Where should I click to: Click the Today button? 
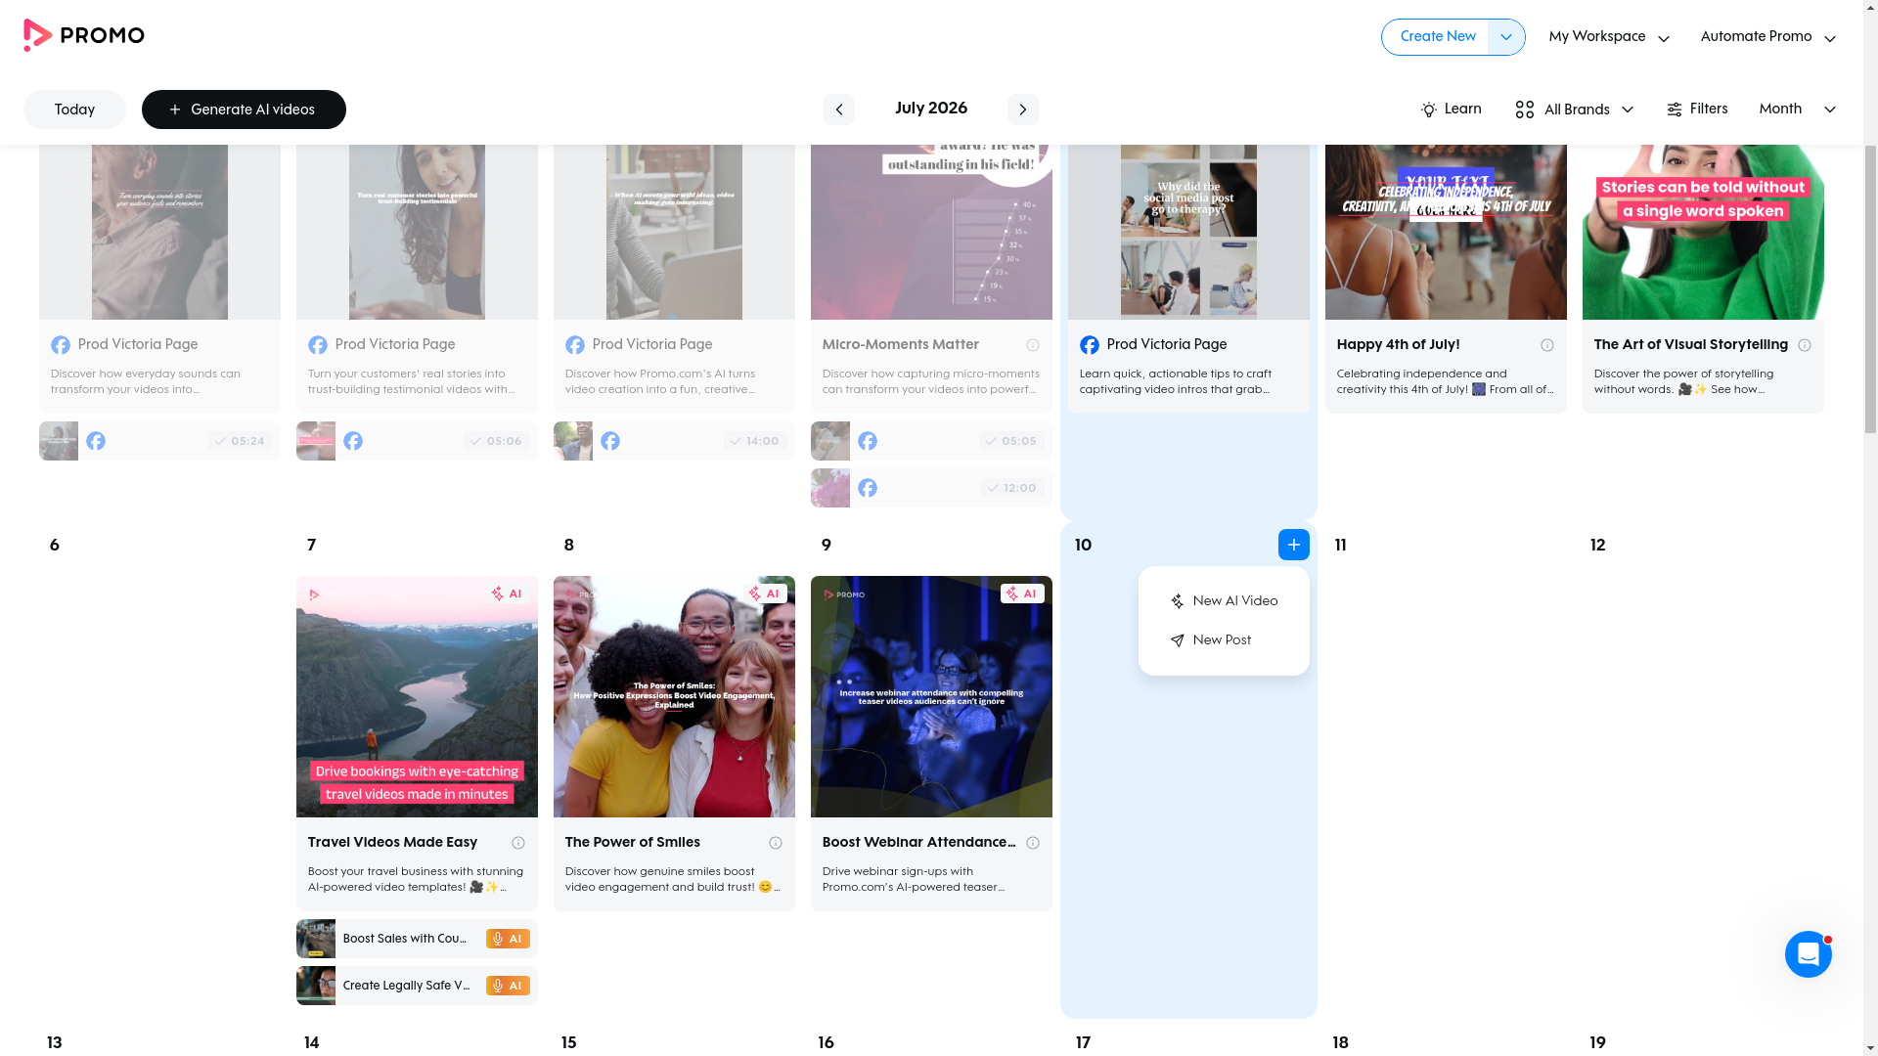point(74,110)
